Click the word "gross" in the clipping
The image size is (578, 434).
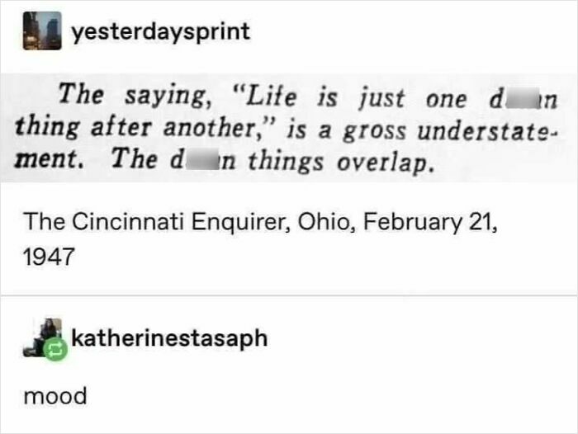tap(374, 131)
